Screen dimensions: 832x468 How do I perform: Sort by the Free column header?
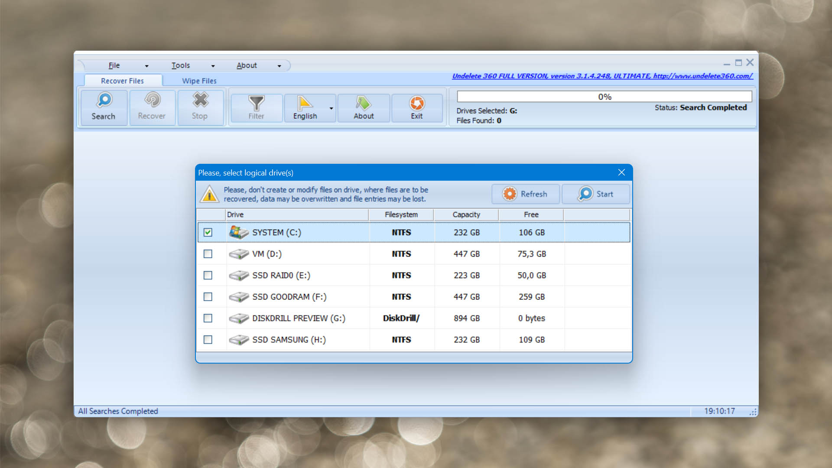pyautogui.click(x=531, y=214)
